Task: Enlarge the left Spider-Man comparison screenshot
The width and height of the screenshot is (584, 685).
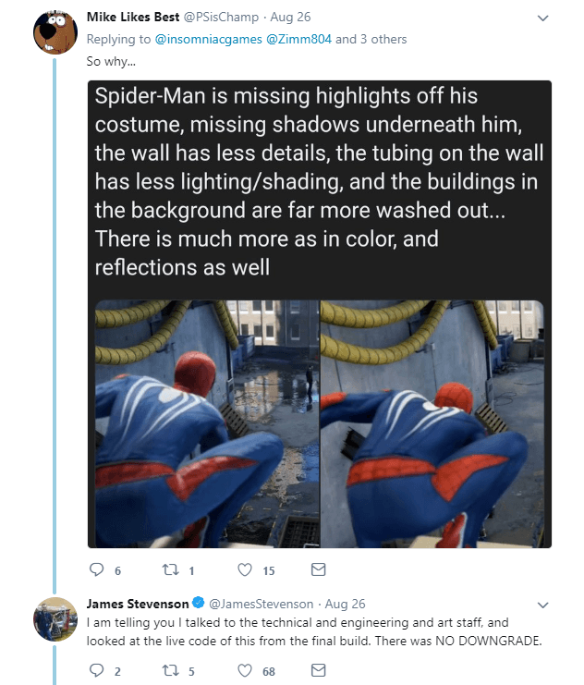Action: coord(203,423)
